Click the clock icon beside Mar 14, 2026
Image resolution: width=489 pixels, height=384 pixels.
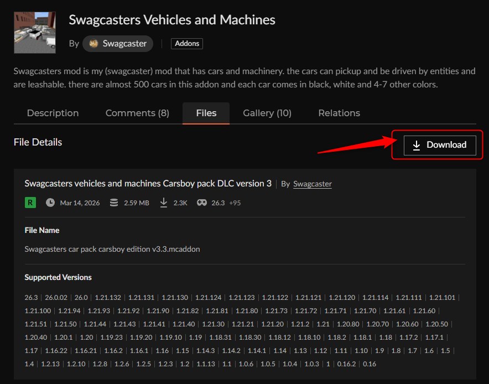click(50, 203)
